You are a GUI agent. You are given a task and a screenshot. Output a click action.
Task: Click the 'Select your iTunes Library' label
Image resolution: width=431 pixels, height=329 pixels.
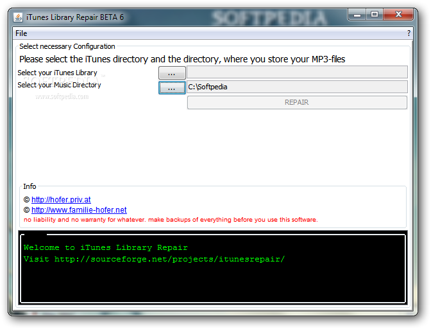pyautogui.click(x=57, y=73)
